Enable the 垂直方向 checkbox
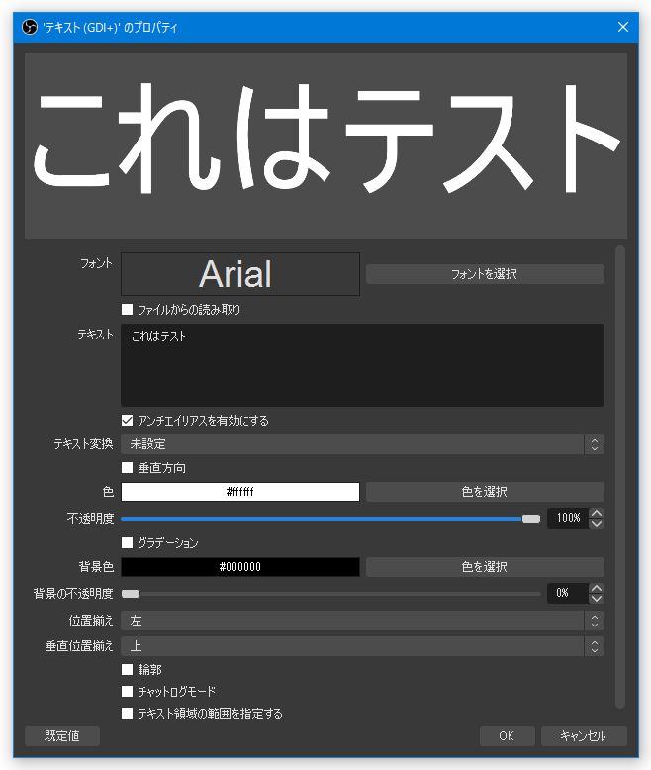Viewport: 651px width, 770px height. coord(128,467)
